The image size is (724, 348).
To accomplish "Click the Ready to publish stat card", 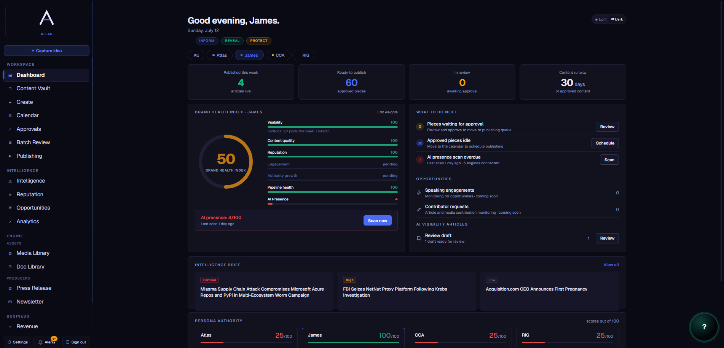I will 351,82.
